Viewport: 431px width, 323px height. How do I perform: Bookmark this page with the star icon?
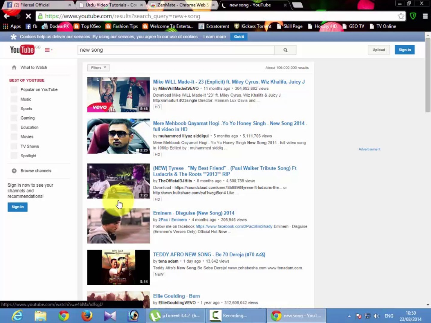click(x=401, y=16)
